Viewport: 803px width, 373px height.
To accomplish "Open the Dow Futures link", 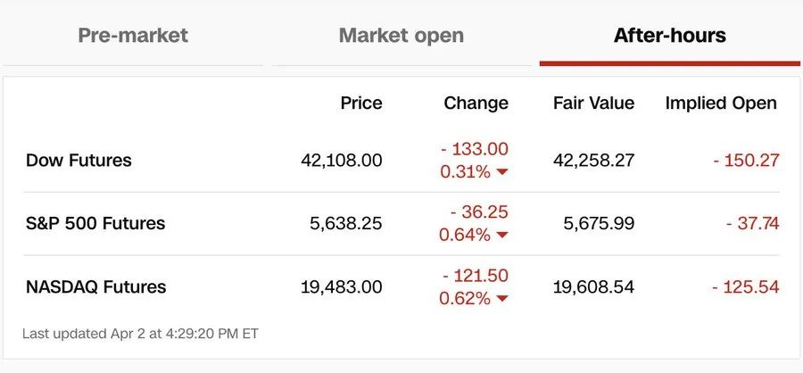I will pos(79,161).
